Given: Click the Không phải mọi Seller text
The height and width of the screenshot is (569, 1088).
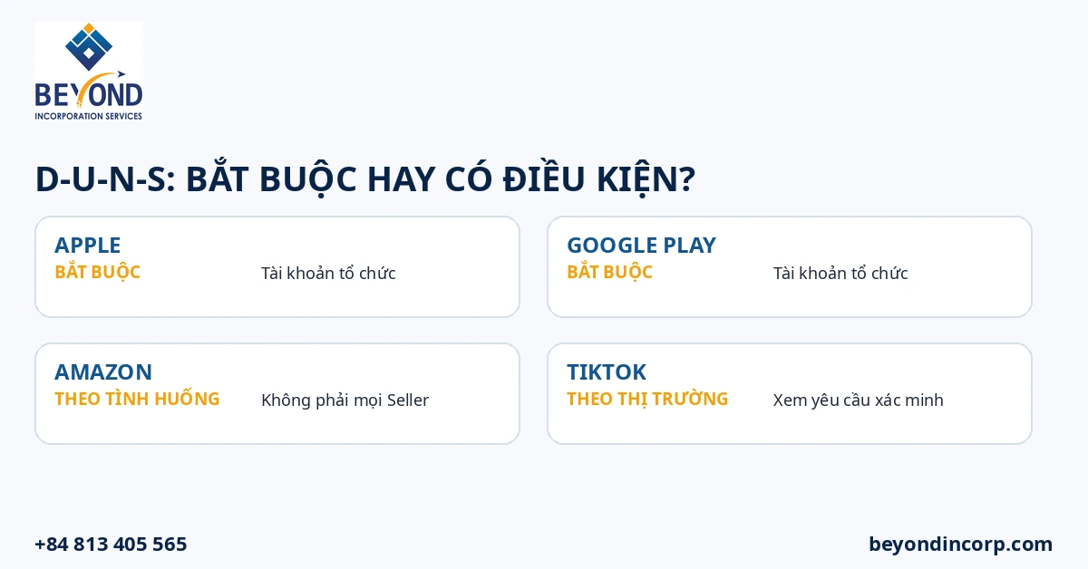Looking at the screenshot, I should [x=345, y=400].
